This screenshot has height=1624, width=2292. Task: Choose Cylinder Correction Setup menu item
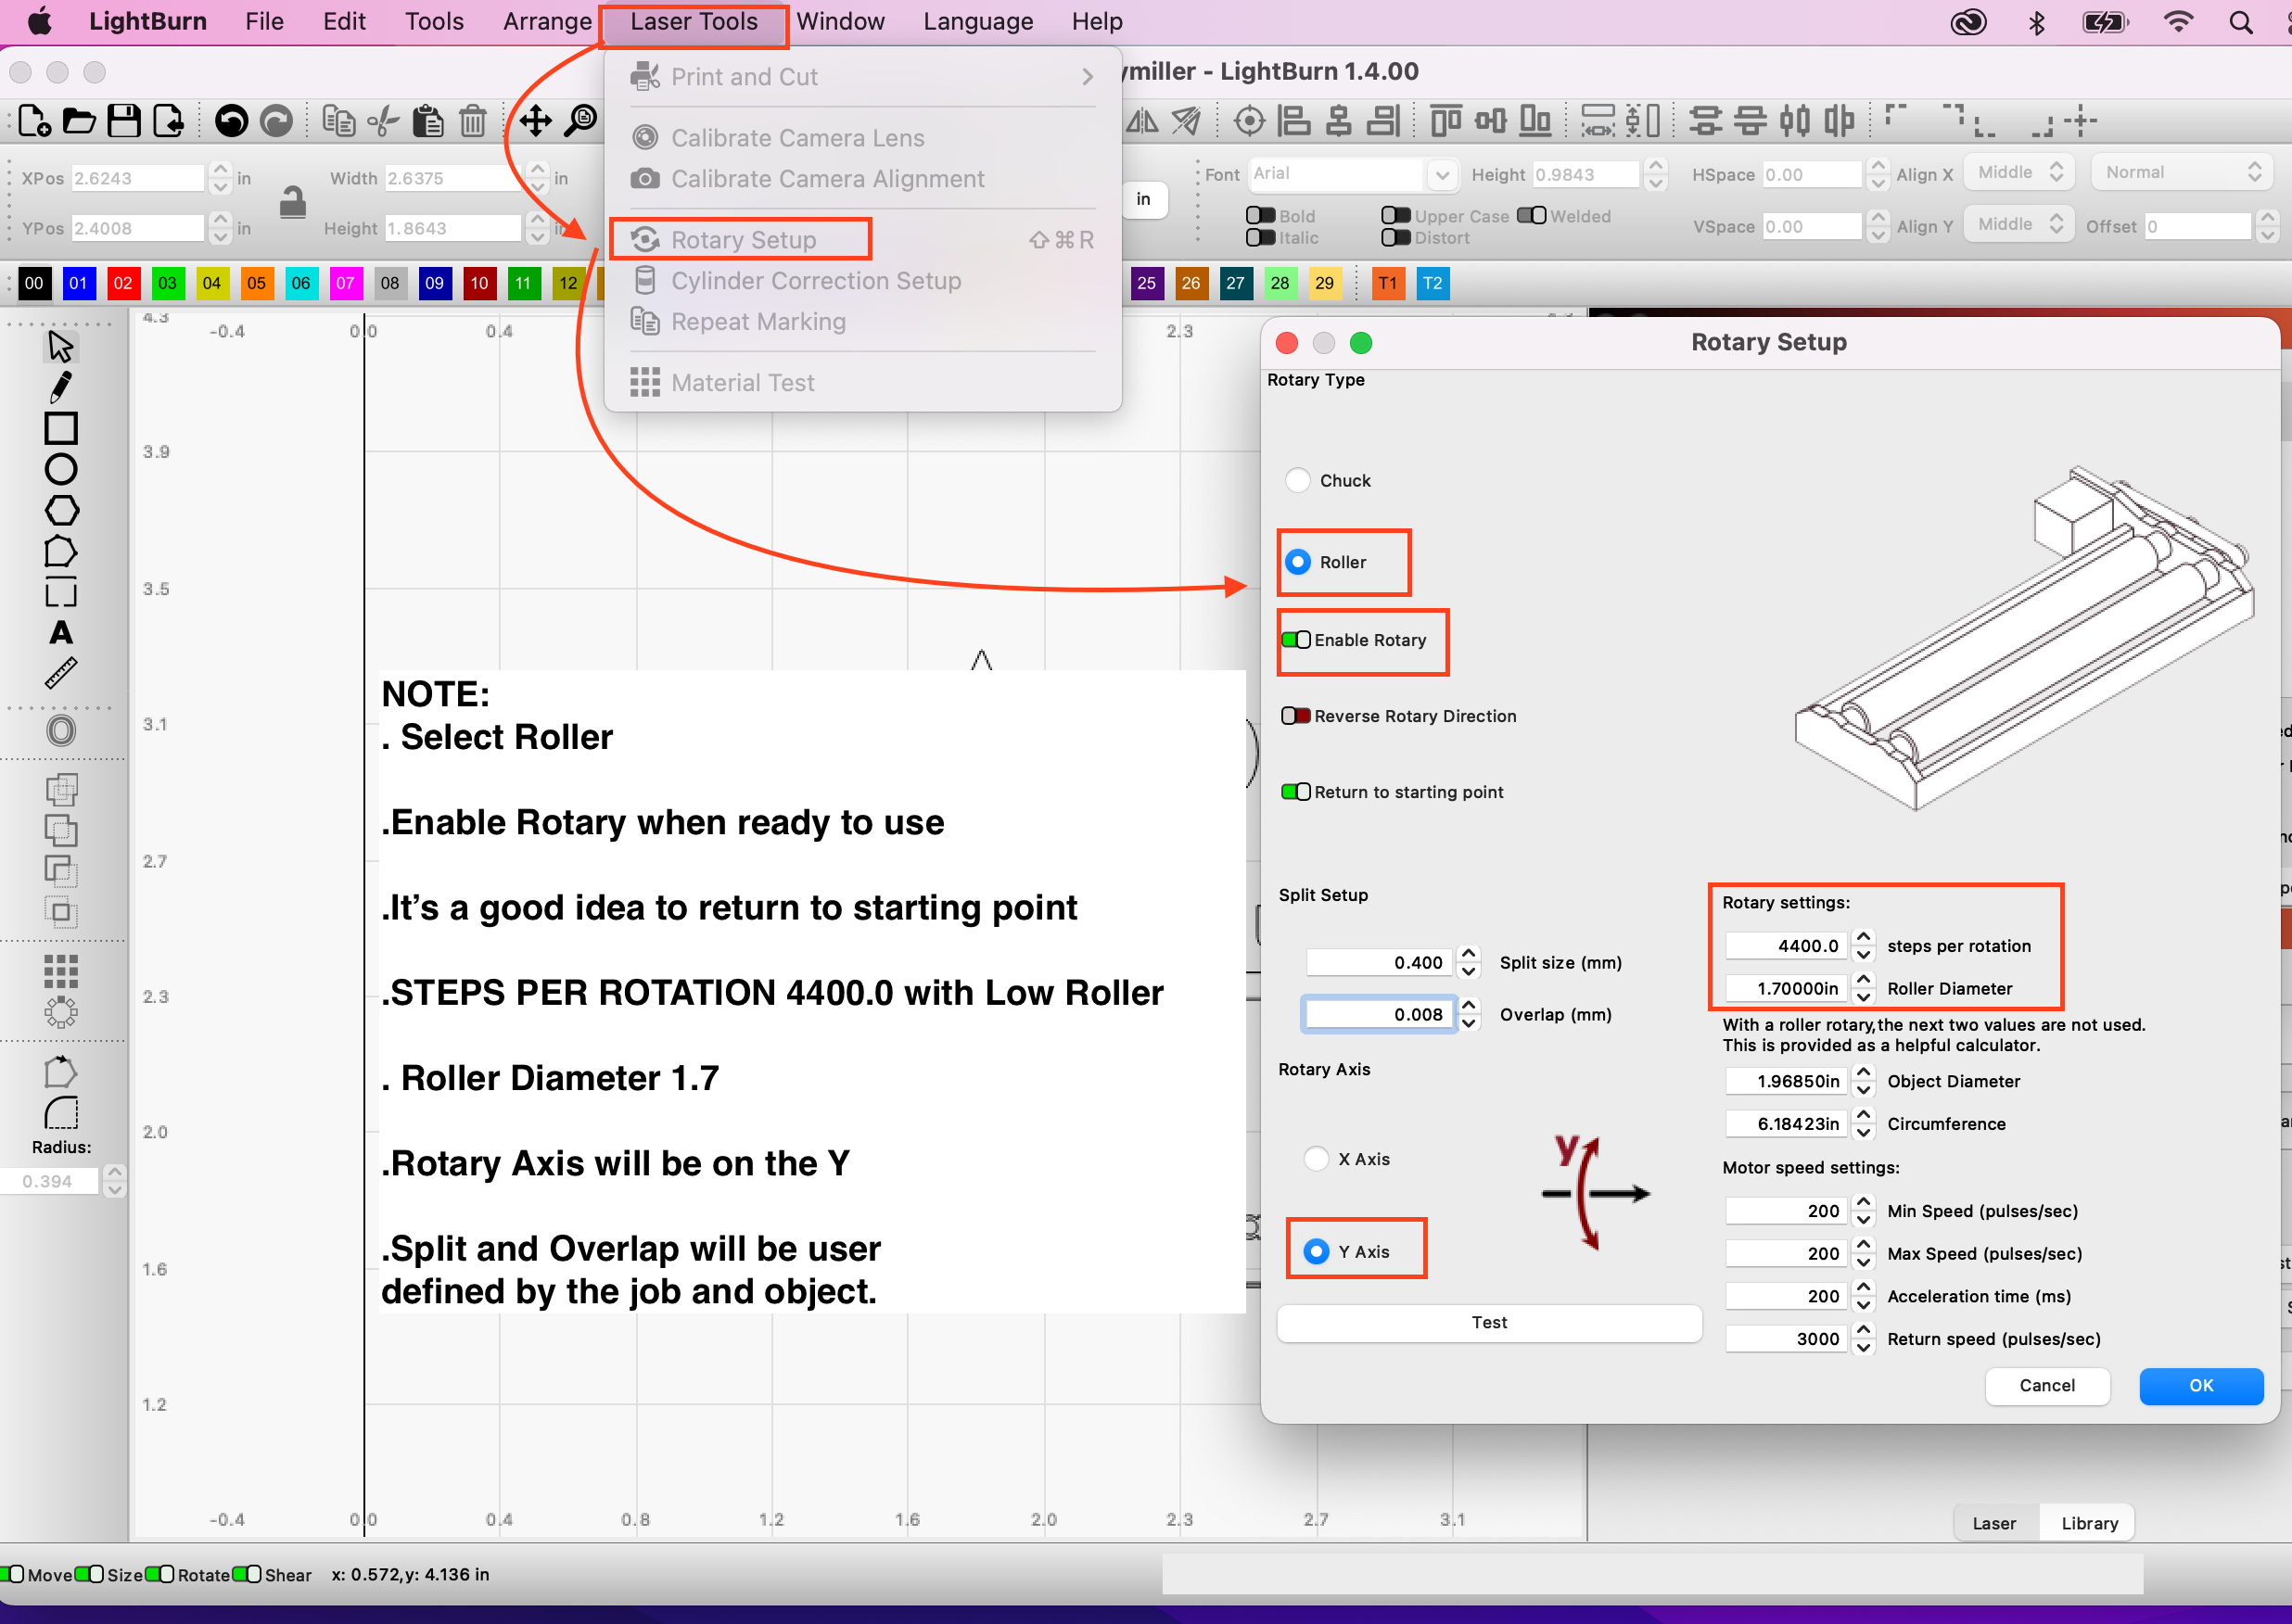815,281
